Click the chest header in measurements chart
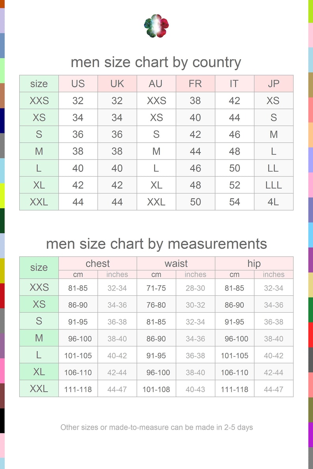The image size is (313, 469). 98,263
